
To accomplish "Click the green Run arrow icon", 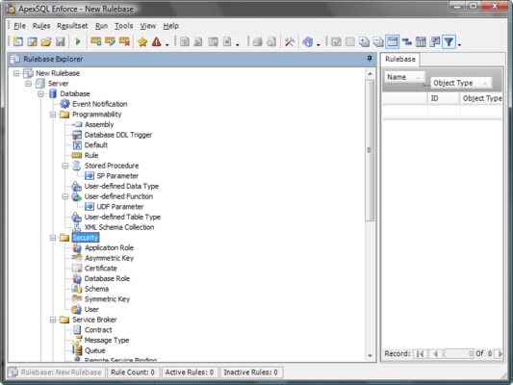I will [x=78, y=42].
